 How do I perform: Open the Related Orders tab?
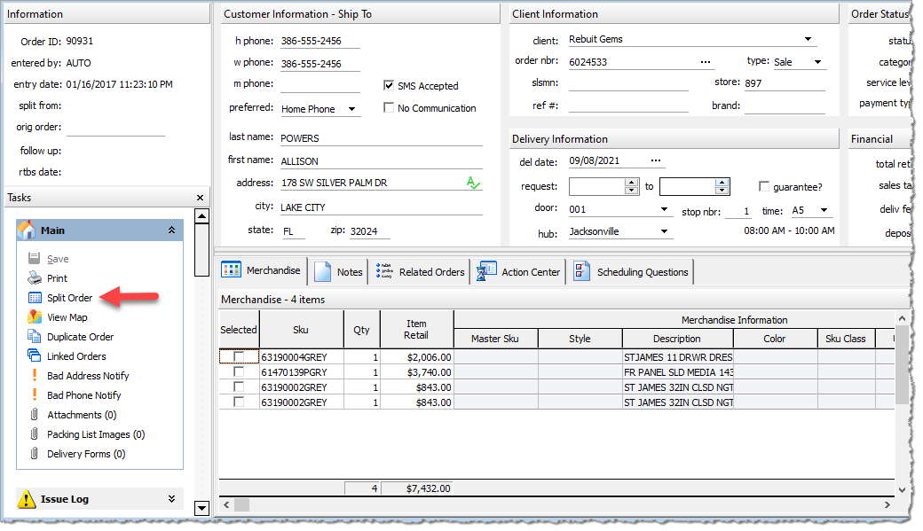(x=420, y=271)
